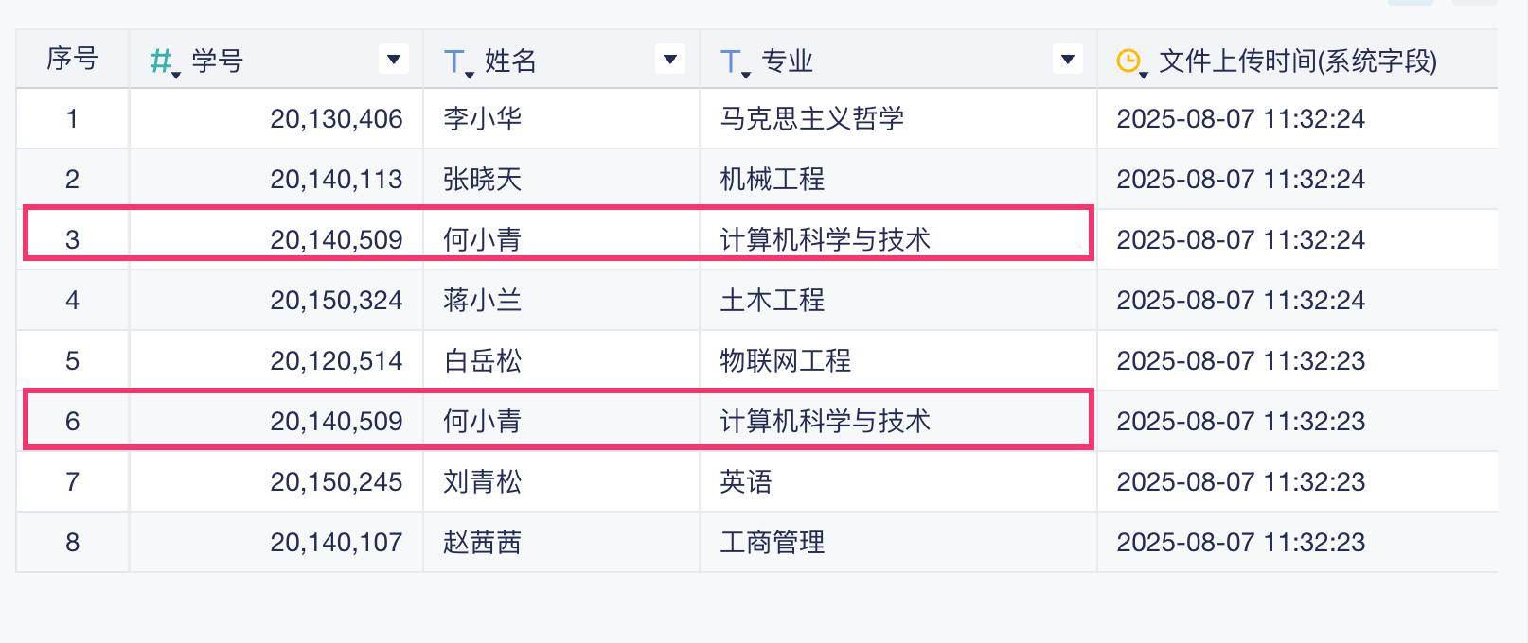The image size is (1528, 643).
Task: Click the 工商管理 major cell
Action: (773, 543)
